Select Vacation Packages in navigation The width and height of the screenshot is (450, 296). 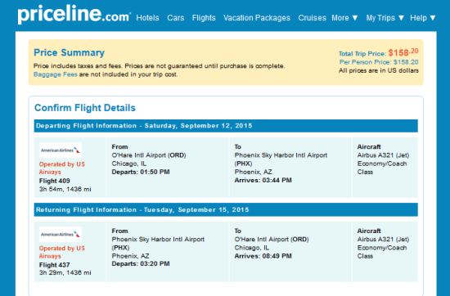(x=257, y=18)
